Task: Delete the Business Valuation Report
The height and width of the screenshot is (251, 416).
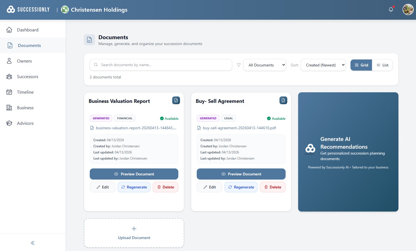Action: point(166,187)
